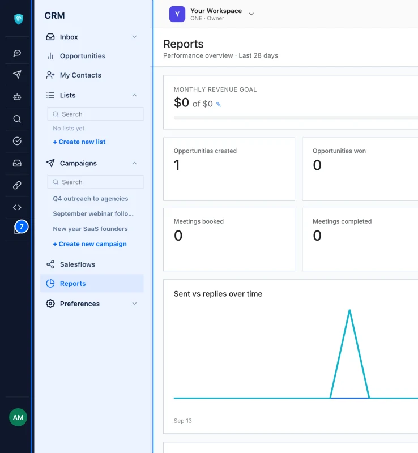
Task: Open New year SaaS founders campaign
Action: [x=90, y=229]
